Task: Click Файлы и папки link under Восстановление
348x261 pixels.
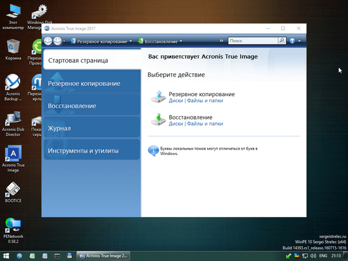Action: 205,124
